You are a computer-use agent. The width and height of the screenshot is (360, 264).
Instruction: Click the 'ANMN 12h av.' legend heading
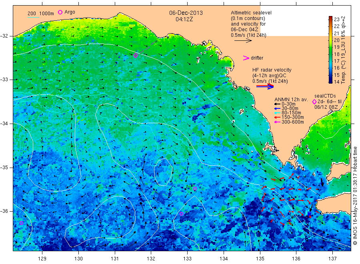(x=291, y=100)
